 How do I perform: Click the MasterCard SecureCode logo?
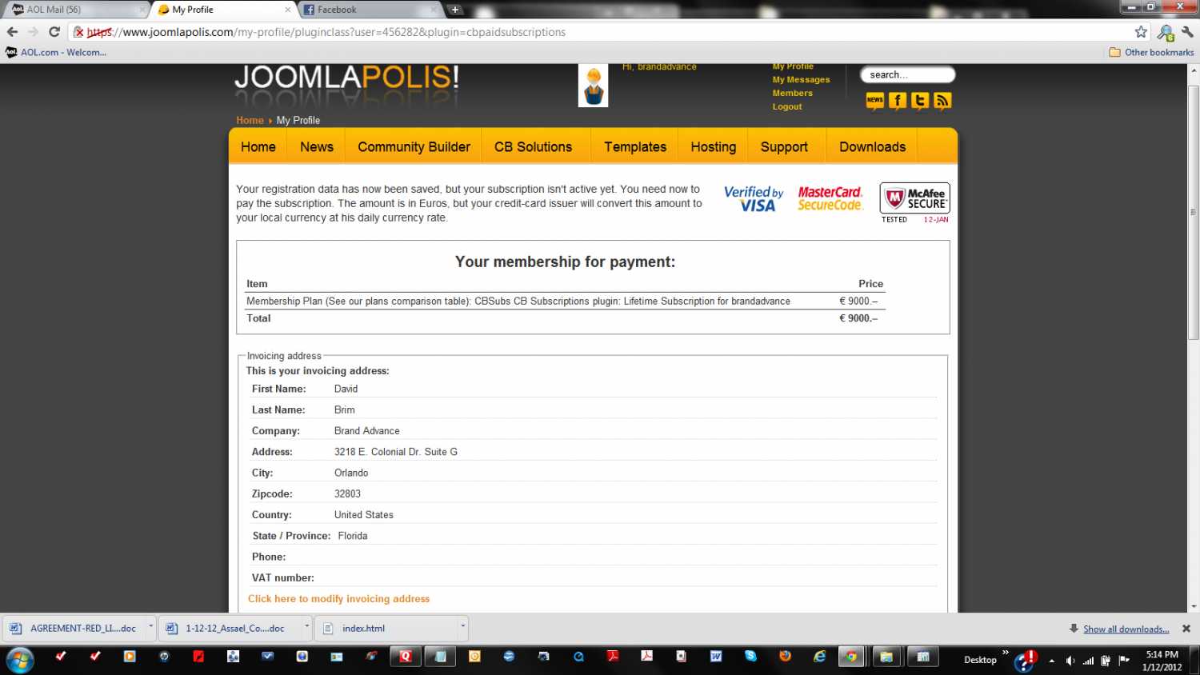830,199
